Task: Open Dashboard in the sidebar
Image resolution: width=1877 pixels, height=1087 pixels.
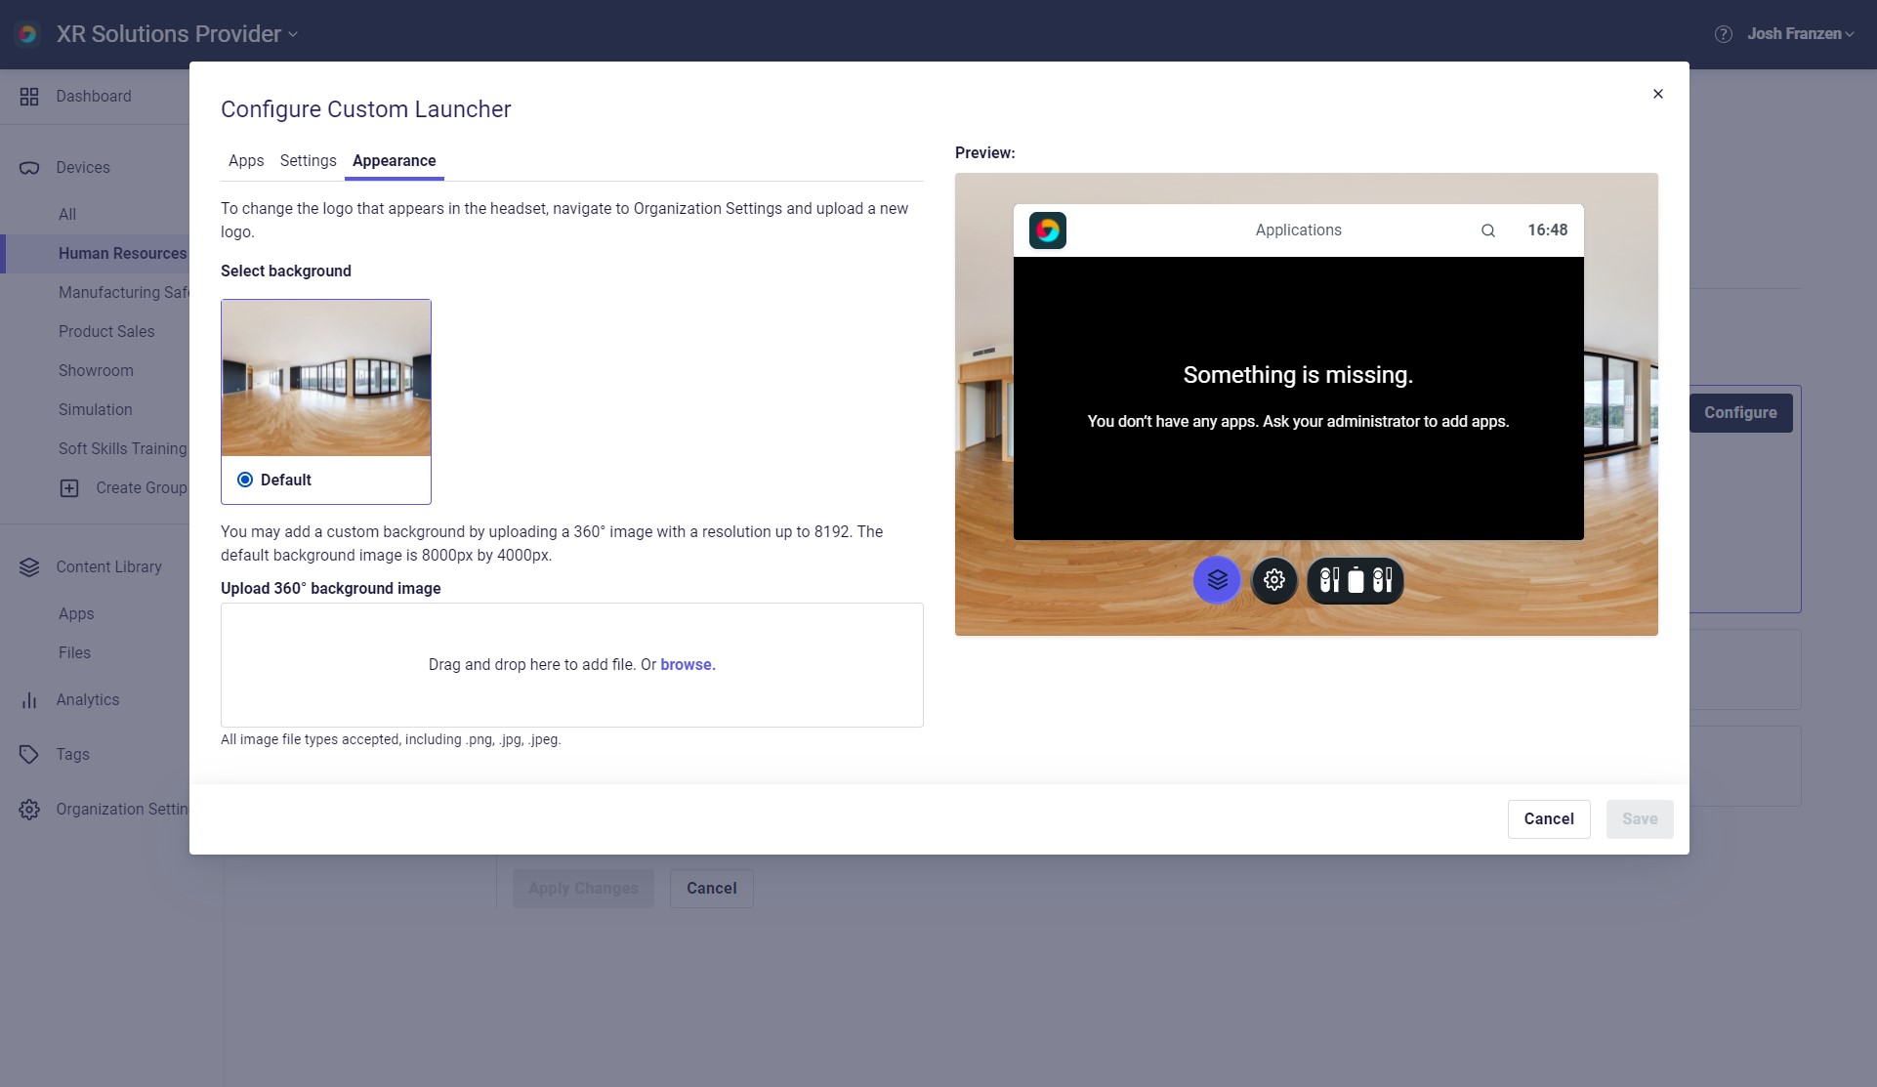Action: [x=94, y=97]
